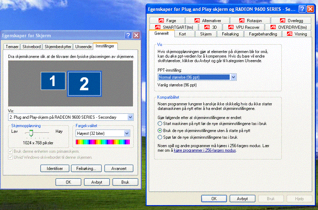Click help icon in RADEON properties title bar
This screenshot has height=210, width=318.
[302, 9]
